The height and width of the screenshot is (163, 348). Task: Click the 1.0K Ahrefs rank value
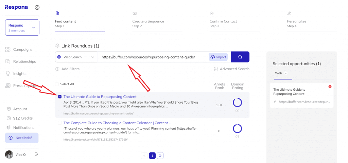pyautogui.click(x=219, y=105)
